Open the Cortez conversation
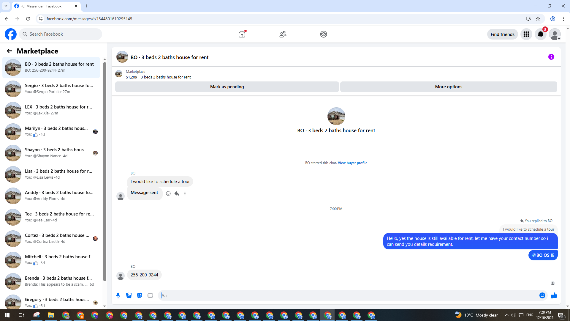 coord(51,239)
